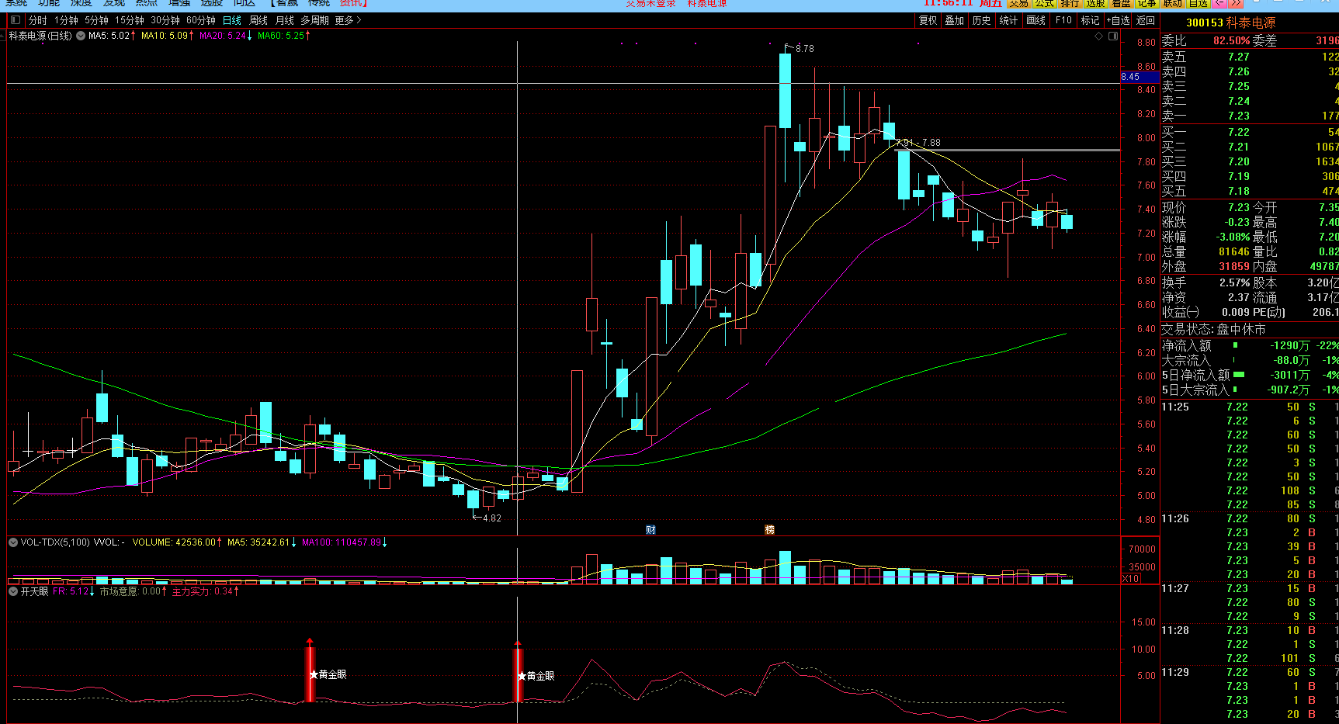Viewport: 1339px width, 724px height.
Task: Open the 增强 menu
Action: coord(179,4)
